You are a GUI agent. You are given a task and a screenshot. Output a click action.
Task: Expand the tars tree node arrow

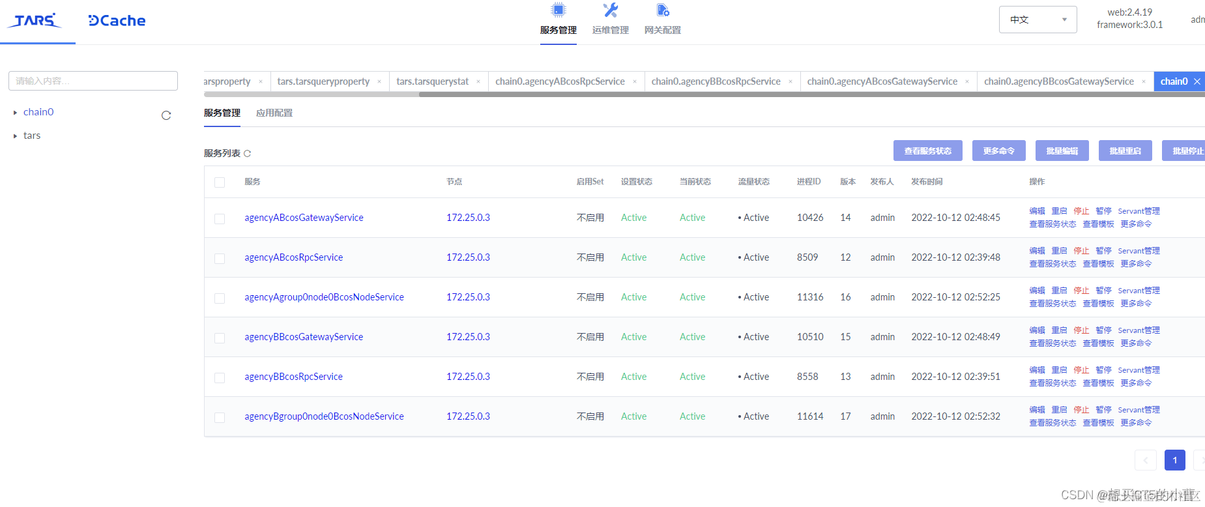(15, 136)
